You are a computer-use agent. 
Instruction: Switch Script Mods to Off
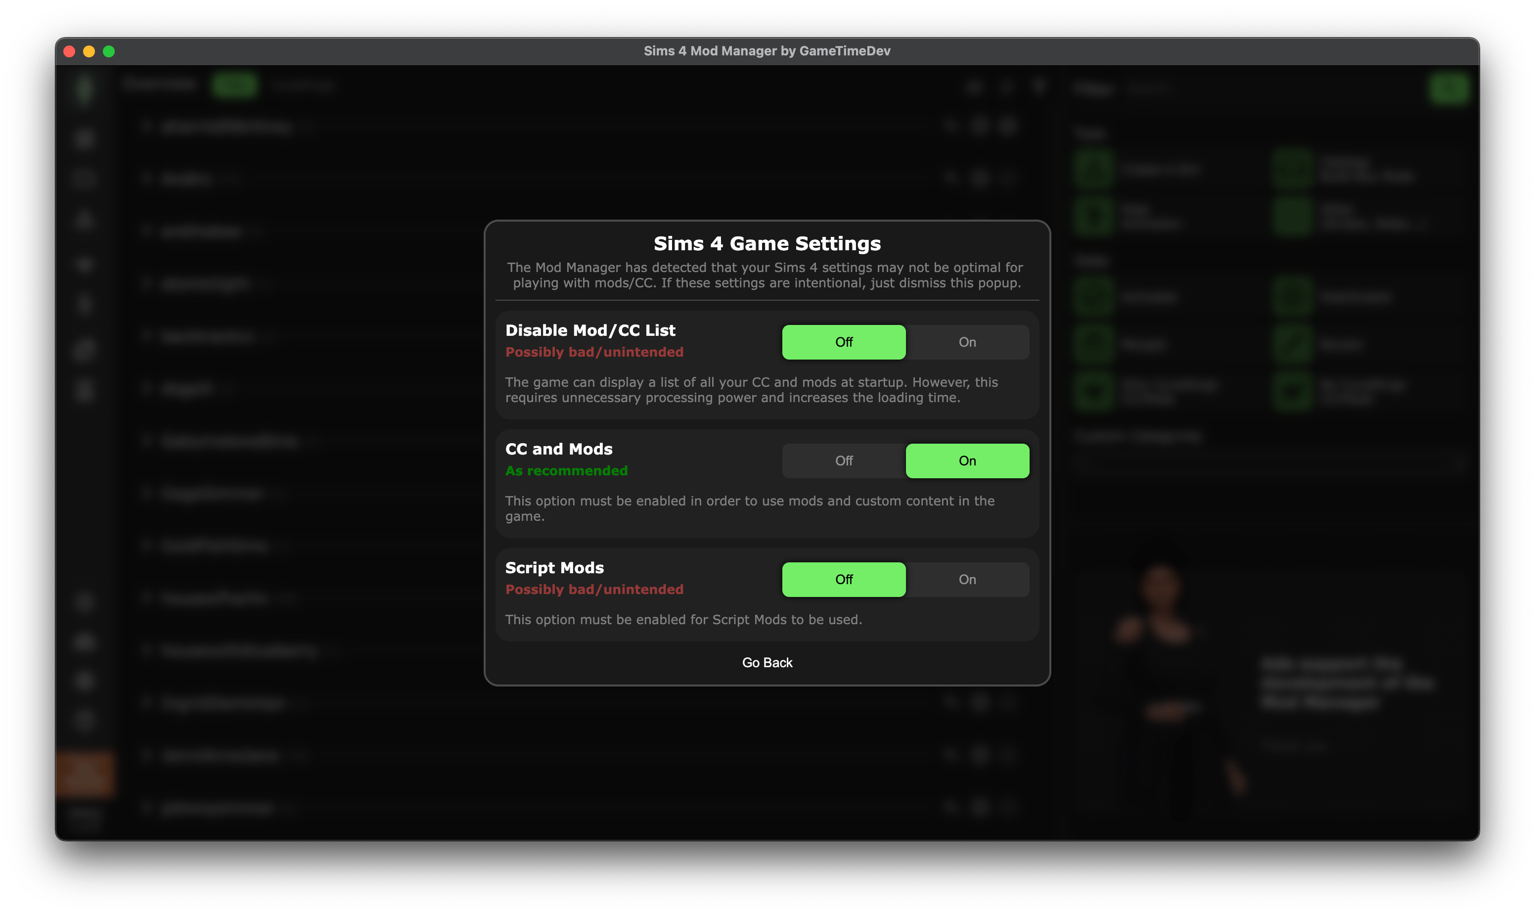click(844, 580)
